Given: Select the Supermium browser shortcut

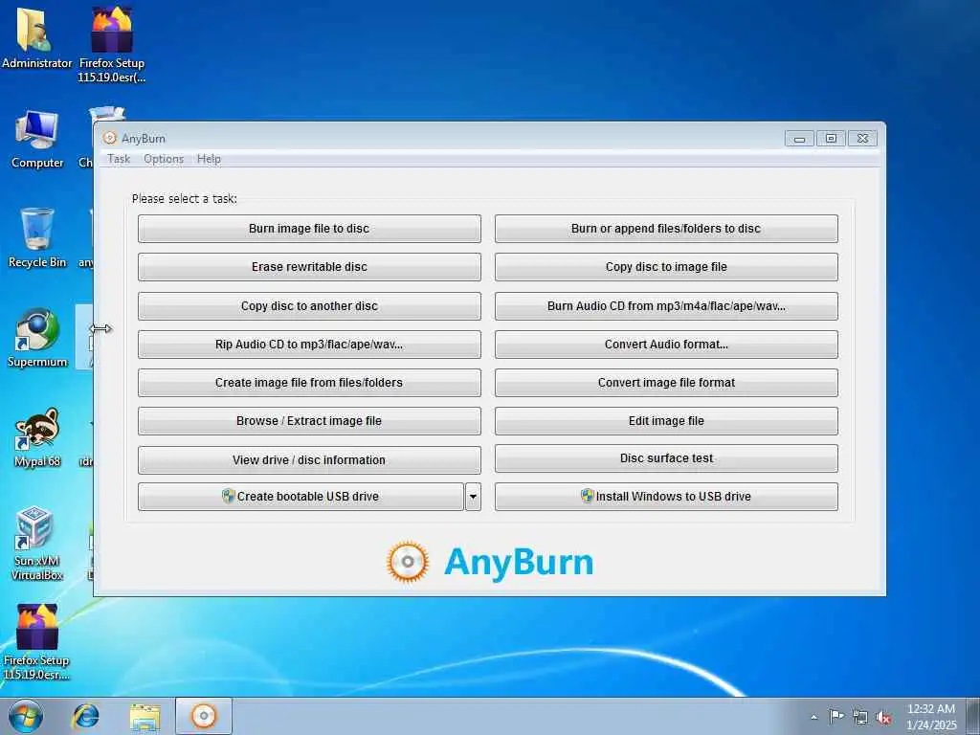Looking at the screenshot, I should coord(37,338).
